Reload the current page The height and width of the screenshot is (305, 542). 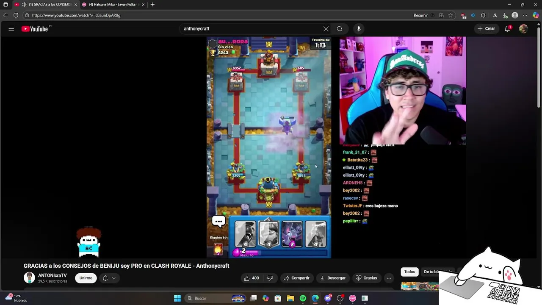[x=16, y=15]
